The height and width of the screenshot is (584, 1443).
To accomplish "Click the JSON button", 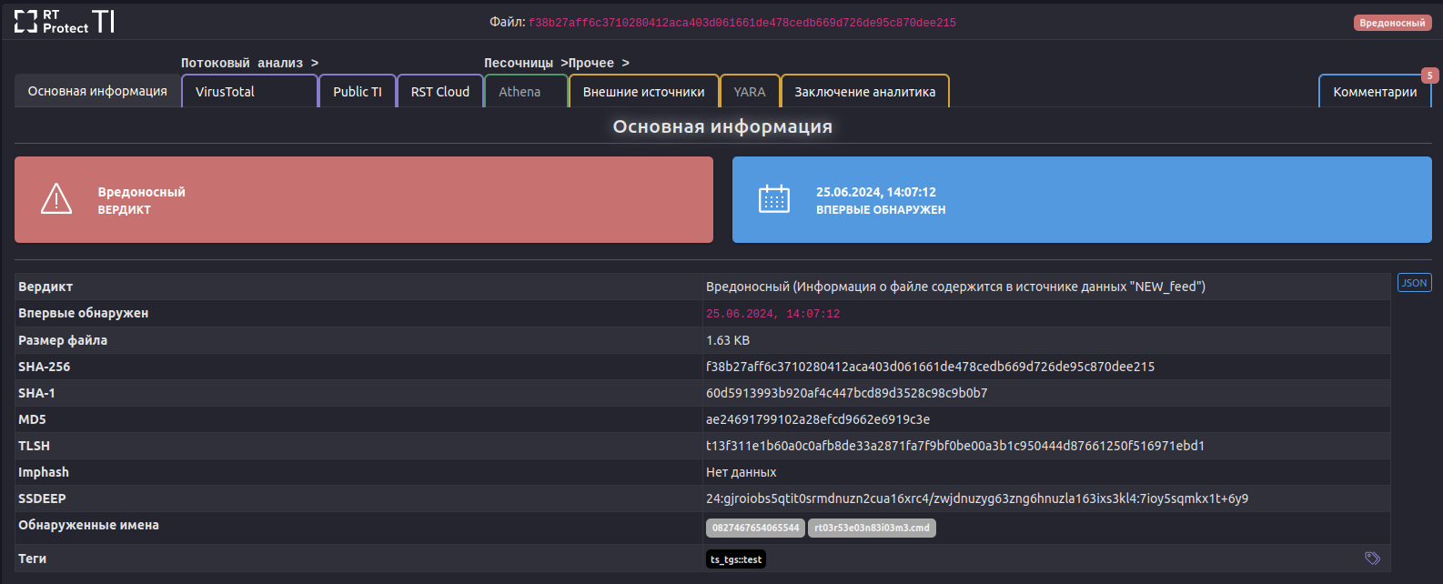I will coord(1414,283).
